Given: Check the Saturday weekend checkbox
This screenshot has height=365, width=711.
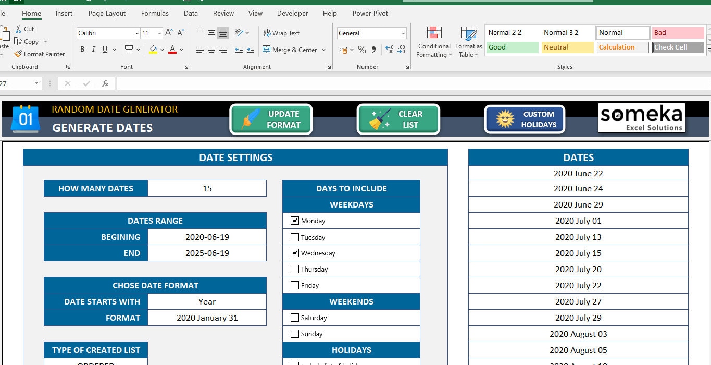Looking at the screenshot, I should click(x=295, y=318).
